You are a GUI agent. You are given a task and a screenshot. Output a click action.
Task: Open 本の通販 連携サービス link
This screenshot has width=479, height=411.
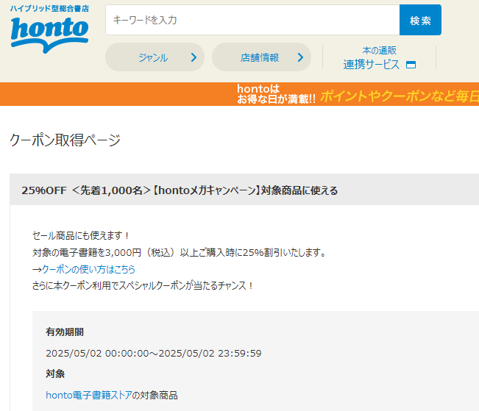point(379,58)
